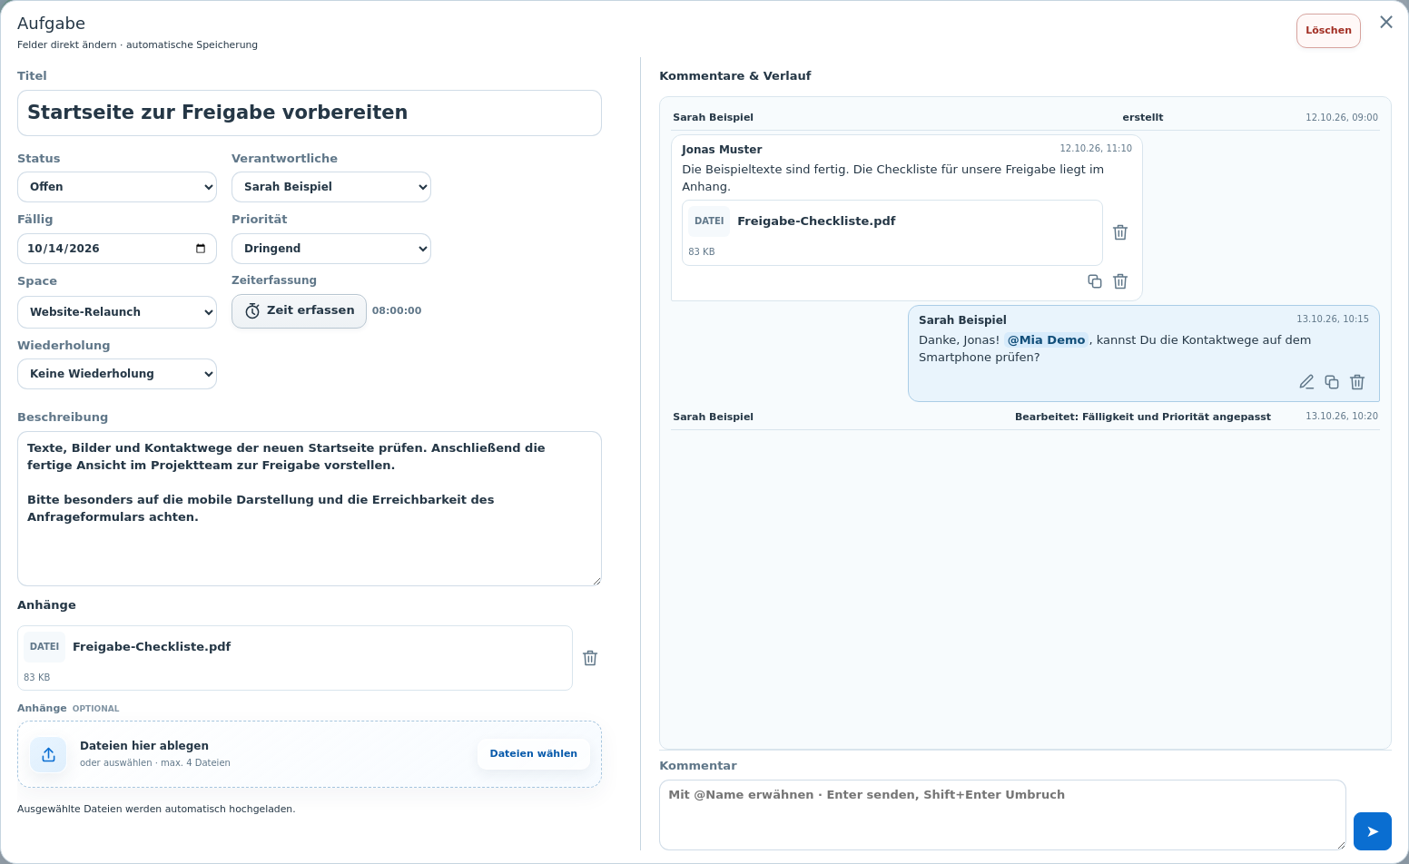Expand the Verantwortliche dropdown
This screenshot has height=864, width=1409.
click(x=331, y=187)
